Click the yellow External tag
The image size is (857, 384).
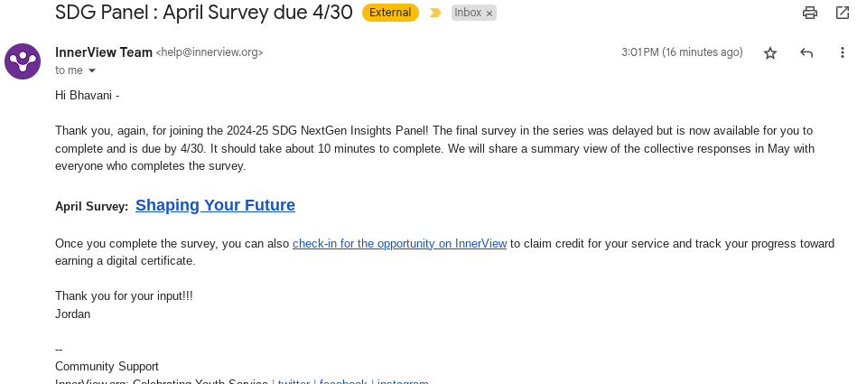(390, 13)
